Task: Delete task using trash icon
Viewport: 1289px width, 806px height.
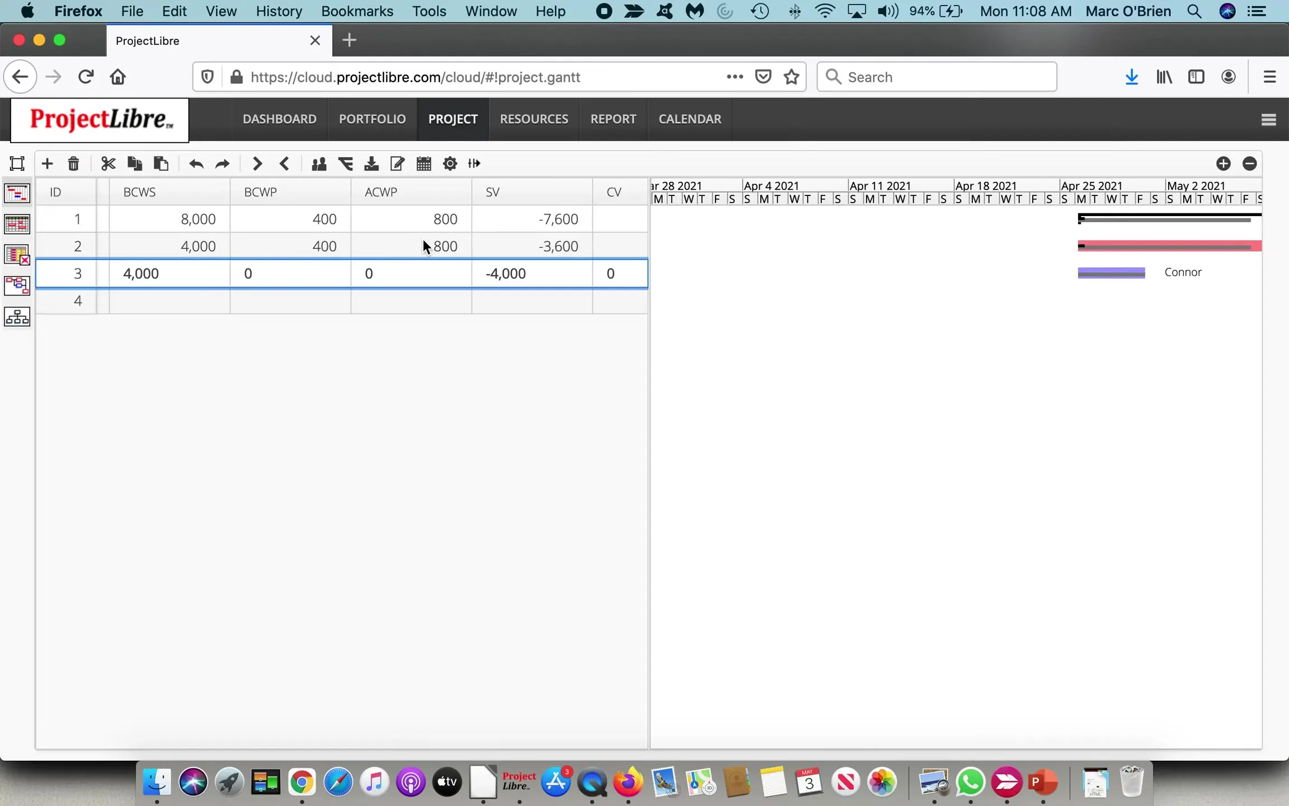Action: pos(73,163)
